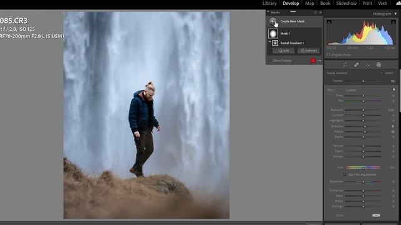The height and width of the screenshot is (225, 401).
Task: Click the Exposure slider handle
Action: click(363, 110)
